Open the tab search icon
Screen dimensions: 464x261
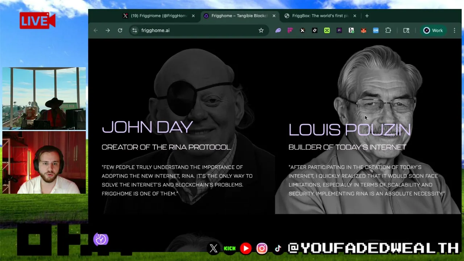point(406,30)
